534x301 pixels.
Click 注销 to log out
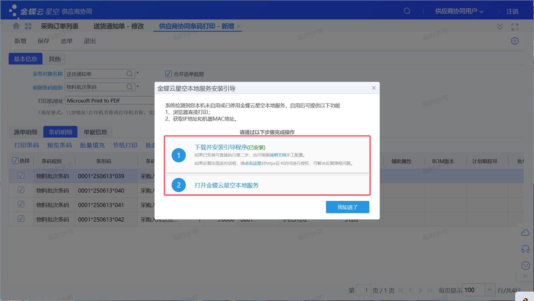point(512,11)
